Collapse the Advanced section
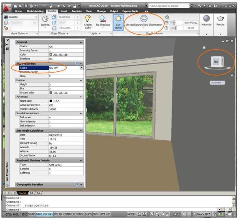This screenshot has height=218, width=241. (81, 97)
